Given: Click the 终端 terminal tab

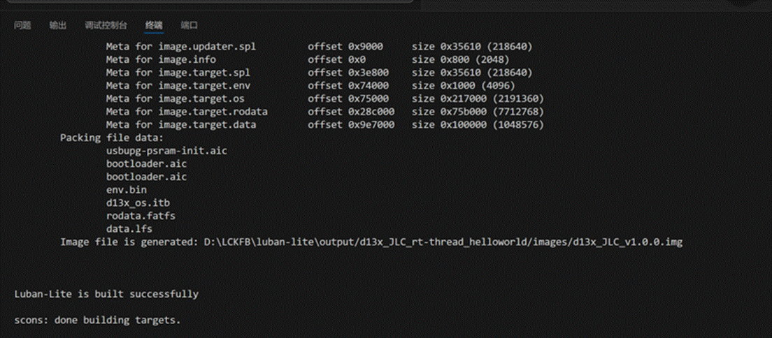Looking at the screenshot, I should [x=154, y=26].
